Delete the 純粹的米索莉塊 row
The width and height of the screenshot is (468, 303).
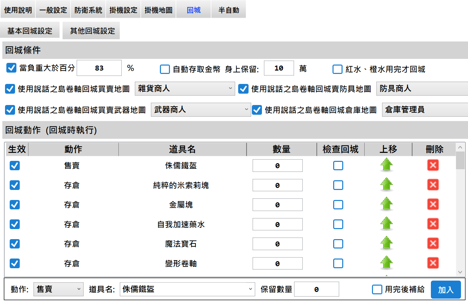coord(433,185)
